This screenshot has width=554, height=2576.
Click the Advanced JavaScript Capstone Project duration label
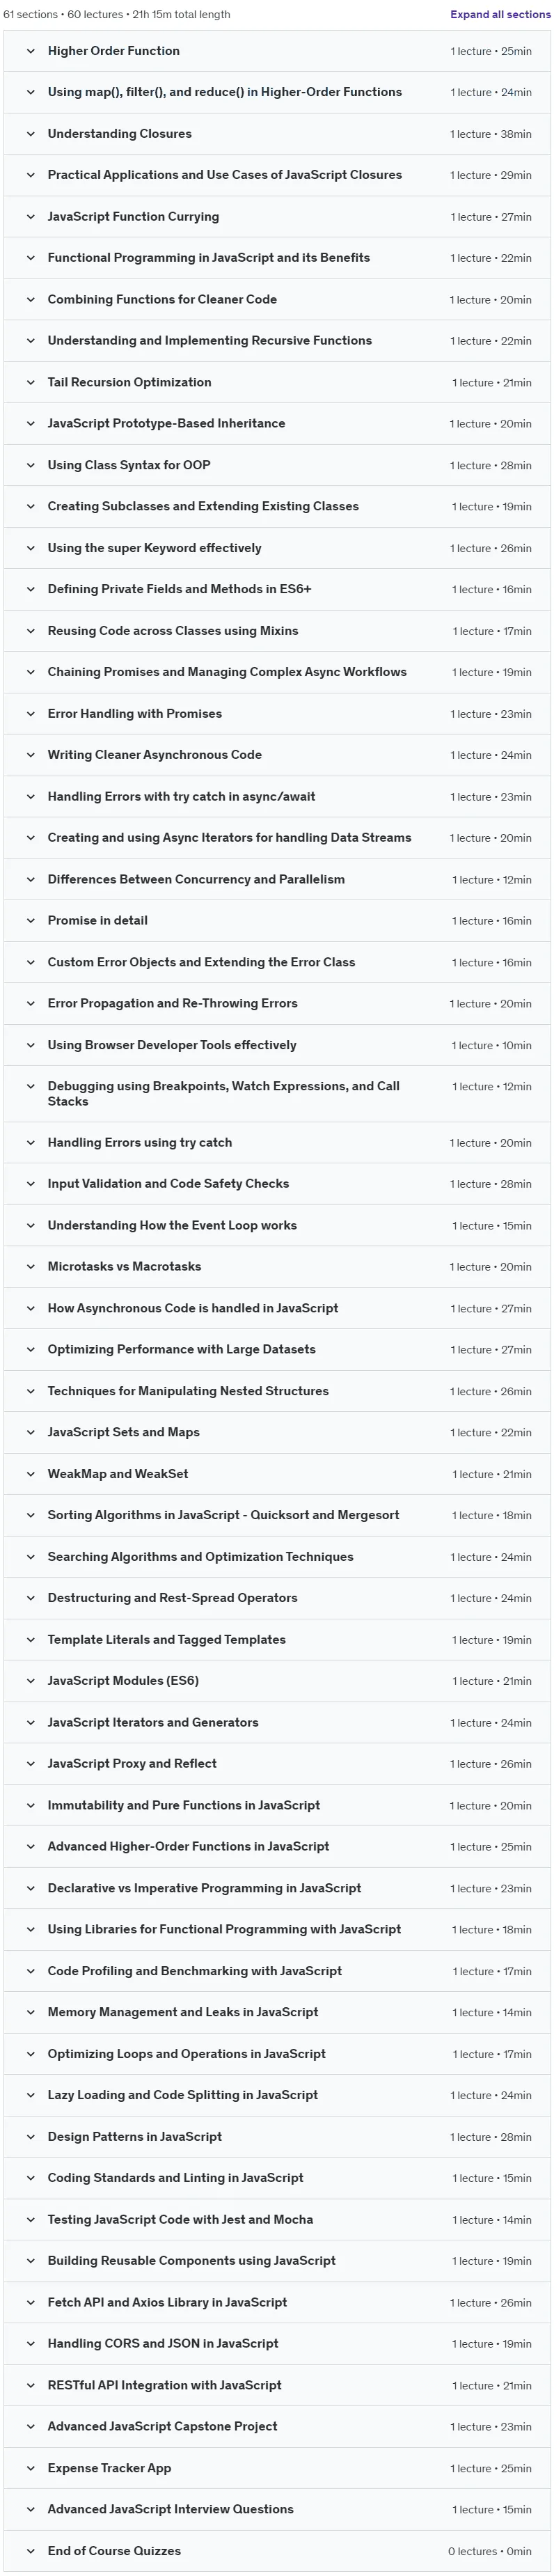pyautogui.click(x=491, y=2427)
